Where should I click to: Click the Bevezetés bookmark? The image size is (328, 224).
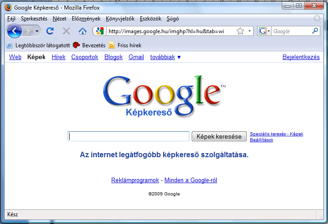89,45
